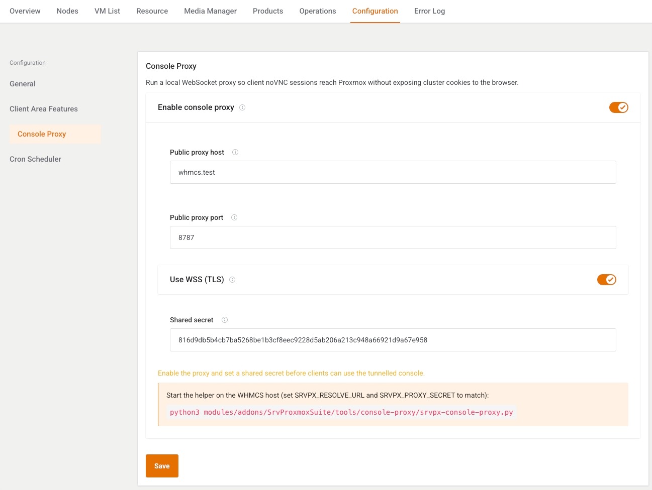Select the Media Manager tab

[x=211, y=11]
